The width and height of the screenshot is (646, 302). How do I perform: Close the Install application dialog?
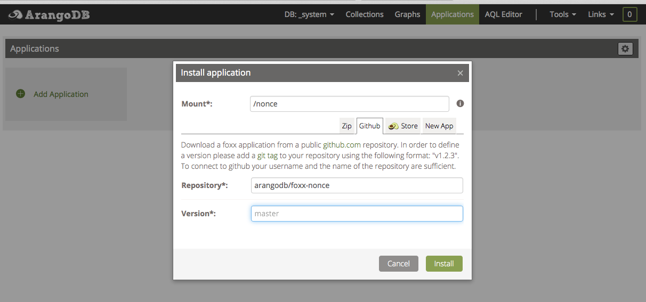pos(460,73)
